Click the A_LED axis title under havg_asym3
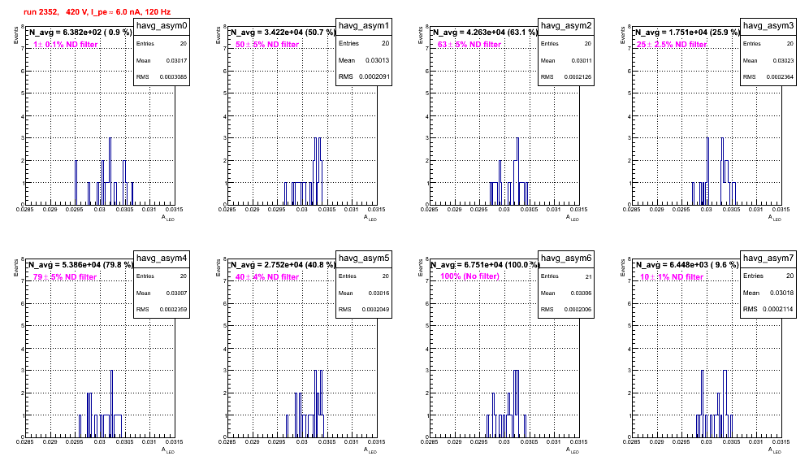The width and height of the screenshot is (809, 465). point(775,218)
